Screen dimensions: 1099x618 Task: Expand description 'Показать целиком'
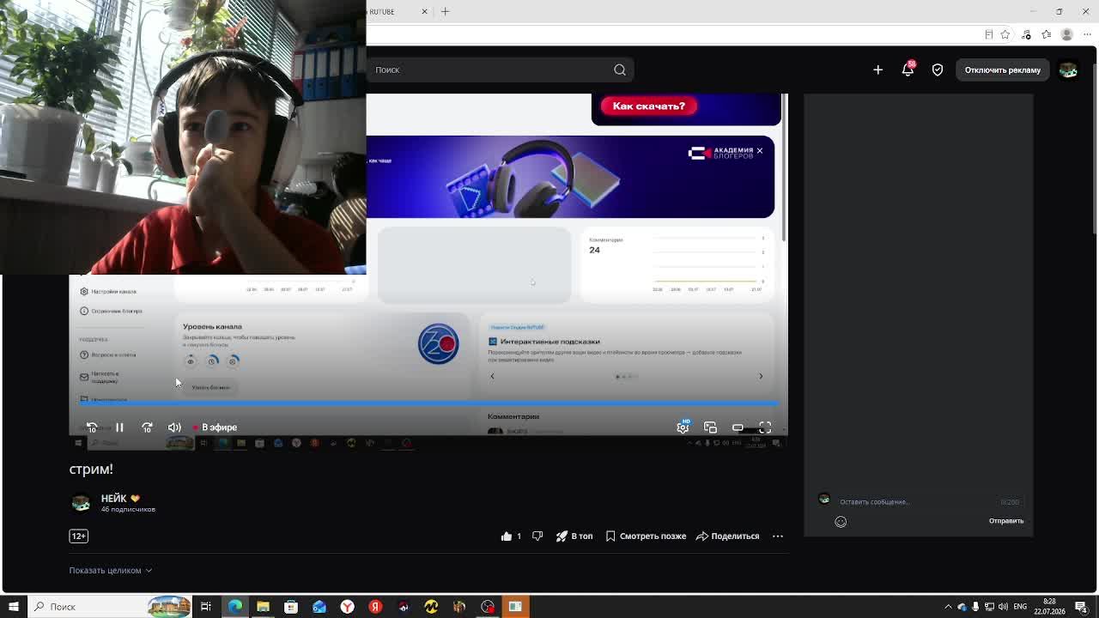coord(111,570)
